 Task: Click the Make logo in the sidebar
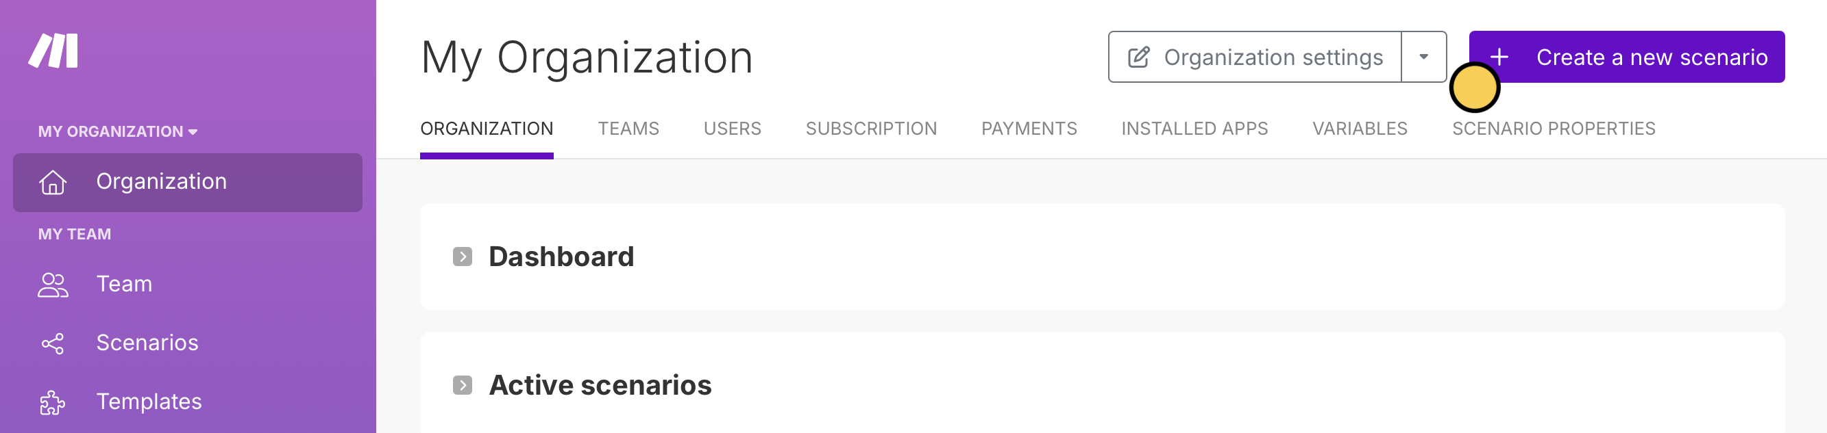pyautogui.click(x=53, y=51)
